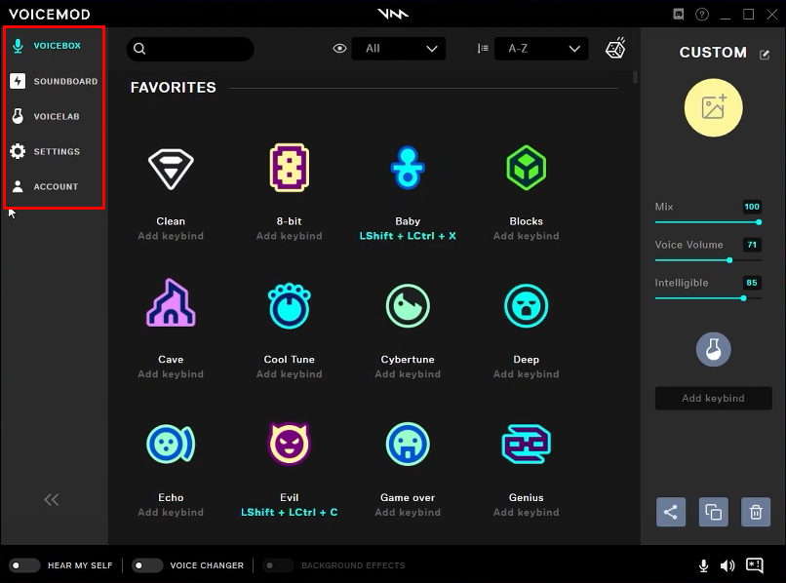Adjust the Voice Volume slider
The width and height of the screenshot is (786, 583).
pos(708,260)
